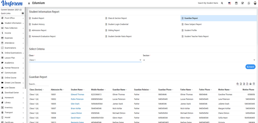Image resolution: width=258 pixels, height=123 pixels.
Task: Click the US flag language icon
Action: point(229,3)
